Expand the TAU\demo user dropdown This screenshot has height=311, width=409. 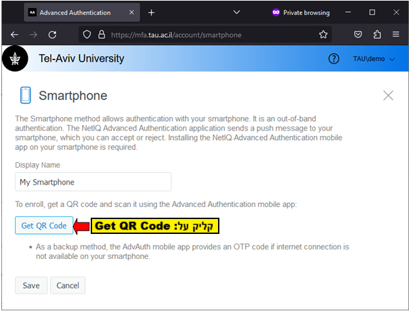(x=374, y=59)
